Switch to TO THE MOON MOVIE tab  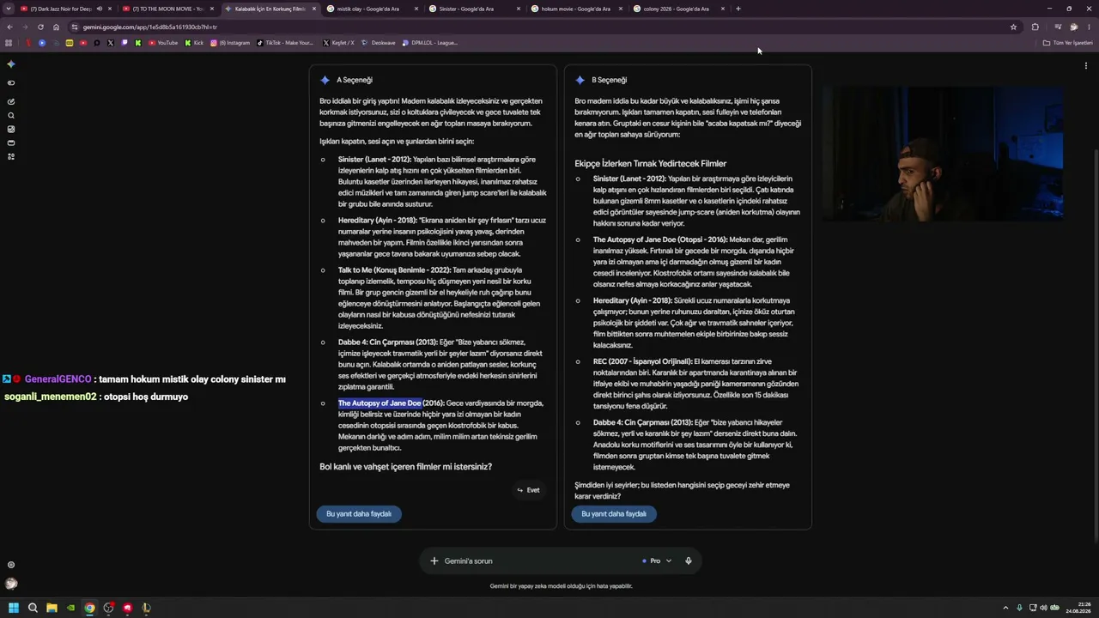167,9
